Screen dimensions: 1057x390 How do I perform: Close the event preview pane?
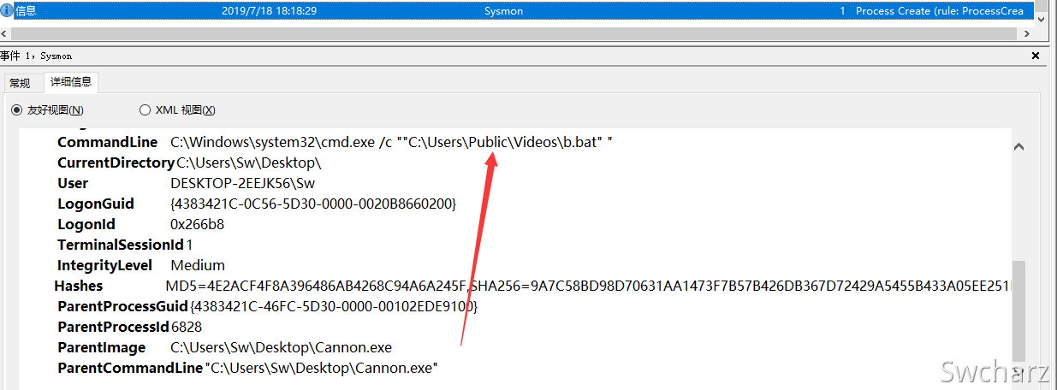tap(1036, 56)
